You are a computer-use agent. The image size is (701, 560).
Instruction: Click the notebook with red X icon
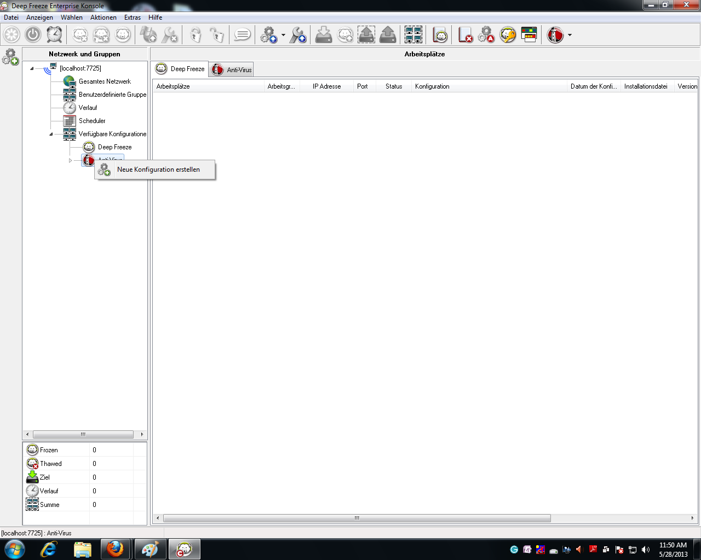tap(465, 35)
